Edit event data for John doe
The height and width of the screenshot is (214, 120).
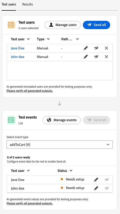click(x=96, y=188)
